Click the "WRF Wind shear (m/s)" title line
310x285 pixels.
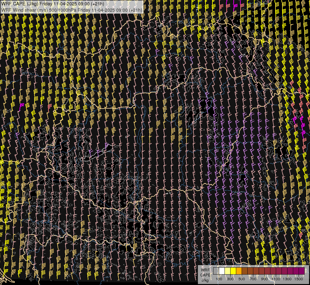pos(72,10)
